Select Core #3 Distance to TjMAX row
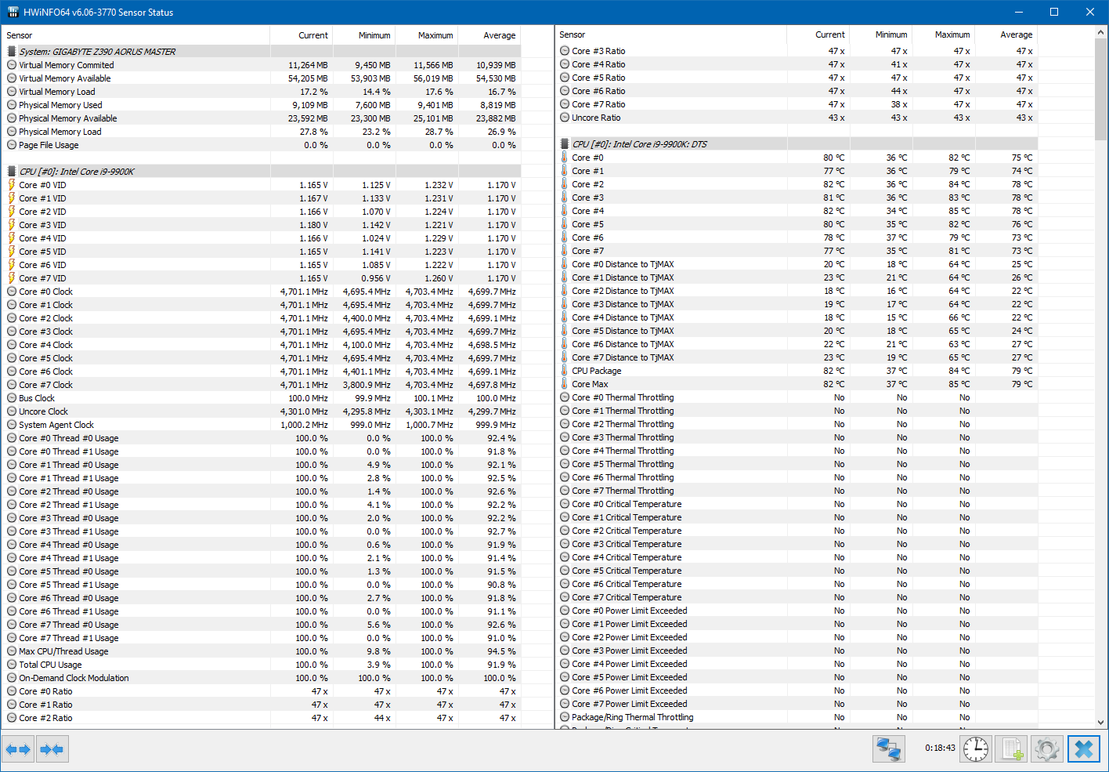Viewport: 1109px width, 772px height. (x=797, y=304)
